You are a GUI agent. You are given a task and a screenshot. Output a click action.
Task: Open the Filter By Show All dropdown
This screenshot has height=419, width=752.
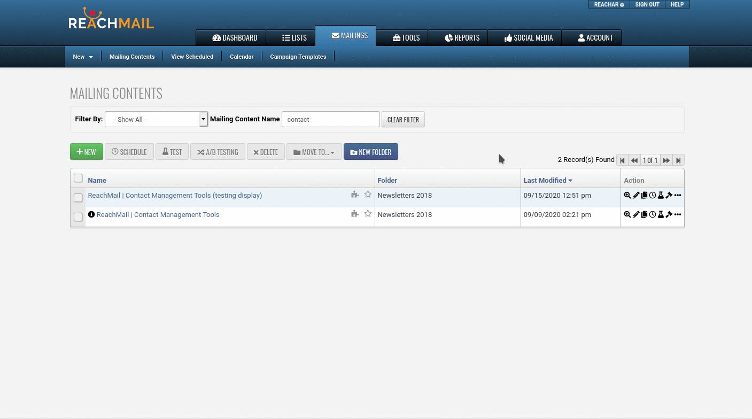[156, 119]
